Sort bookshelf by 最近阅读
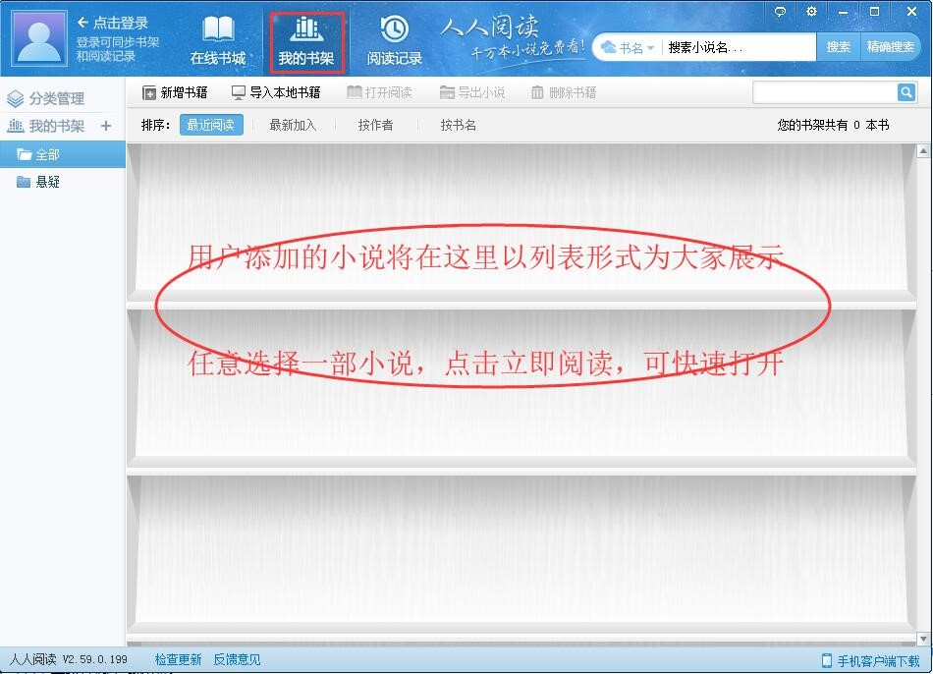This screenshot has height=674, width=933. [211, 125]
